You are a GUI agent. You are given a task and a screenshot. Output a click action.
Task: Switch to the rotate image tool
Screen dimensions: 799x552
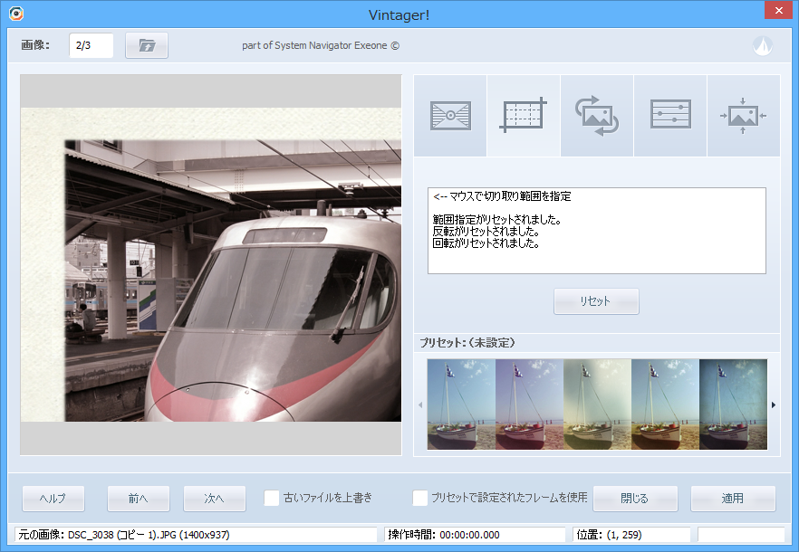point(596,116)
